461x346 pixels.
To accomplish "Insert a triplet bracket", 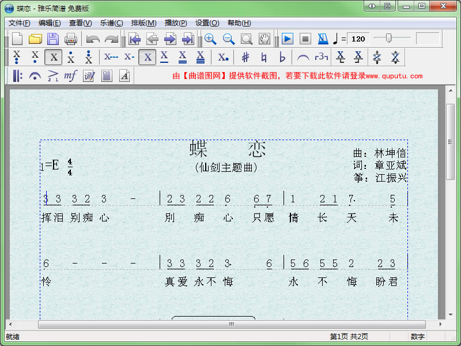I will [321, 57].
